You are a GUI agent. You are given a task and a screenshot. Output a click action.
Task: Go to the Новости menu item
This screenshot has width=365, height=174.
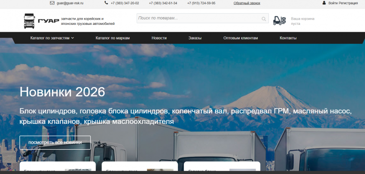pyautogui.click(x=159, y=38)
